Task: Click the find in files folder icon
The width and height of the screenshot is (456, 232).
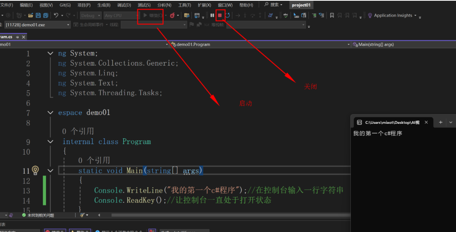Action: pyautogui.click(x=187, y=15)
